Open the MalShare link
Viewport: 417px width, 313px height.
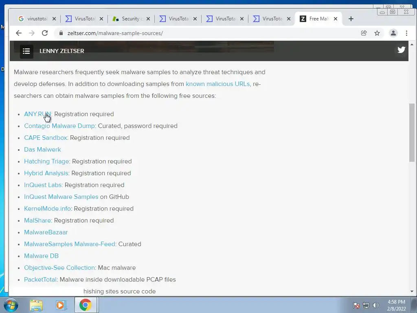[37, 220]
